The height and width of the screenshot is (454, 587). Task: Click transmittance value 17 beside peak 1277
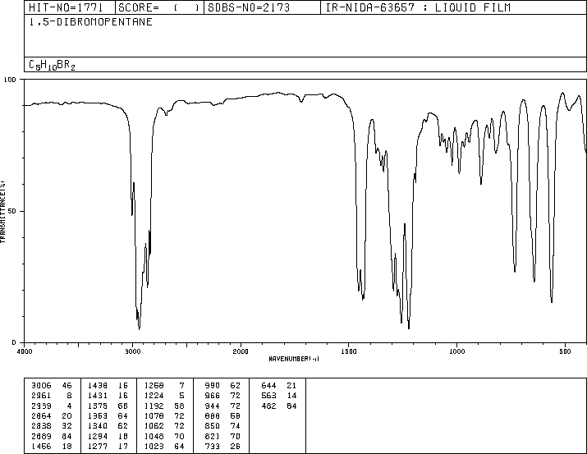(x=123, y=446)
